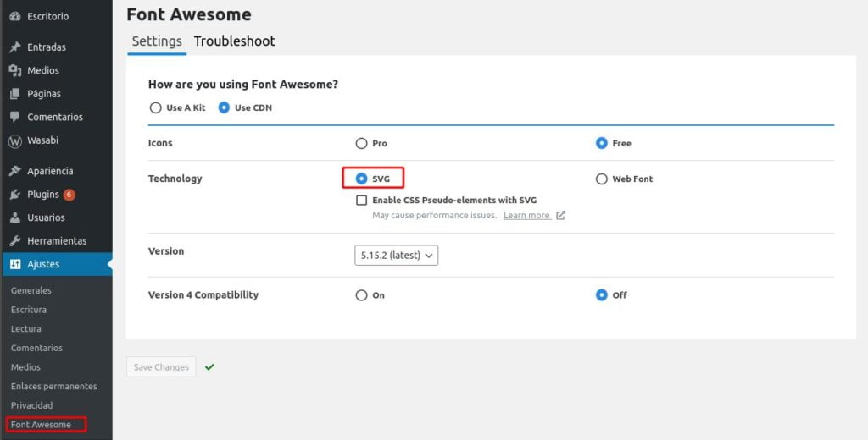Click the Icons row label
The image size is (868, 440).
point(160,143)
